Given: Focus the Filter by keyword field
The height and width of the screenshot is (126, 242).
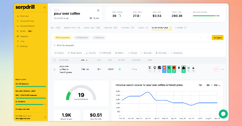Looking at the screenshot, I should (x=139, y=46).
